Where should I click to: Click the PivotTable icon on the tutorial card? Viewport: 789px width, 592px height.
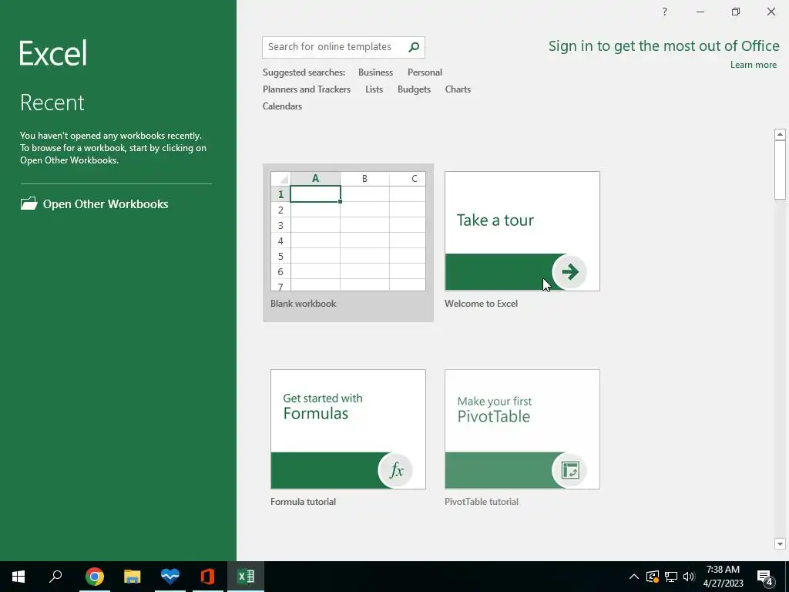569,470
